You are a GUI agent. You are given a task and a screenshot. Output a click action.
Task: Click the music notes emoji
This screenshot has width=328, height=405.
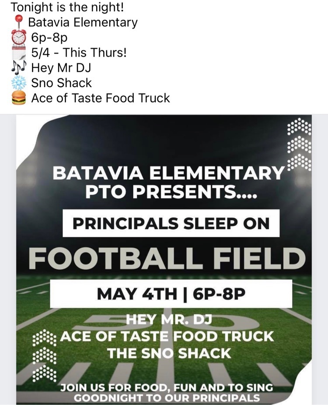[19, 67]
